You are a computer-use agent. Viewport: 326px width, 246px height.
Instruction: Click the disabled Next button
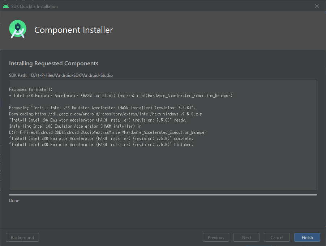pos(246,237)
